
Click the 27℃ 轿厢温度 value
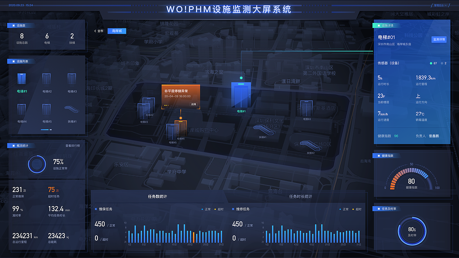420,114
